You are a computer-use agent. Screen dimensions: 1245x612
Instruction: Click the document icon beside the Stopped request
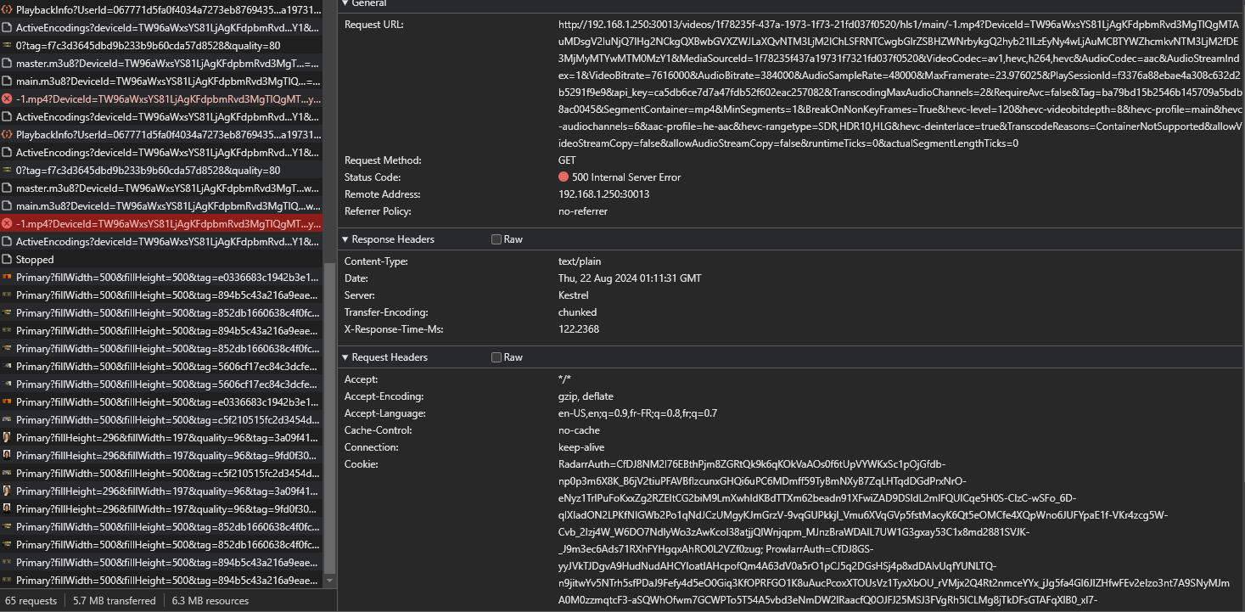point(8,260)
